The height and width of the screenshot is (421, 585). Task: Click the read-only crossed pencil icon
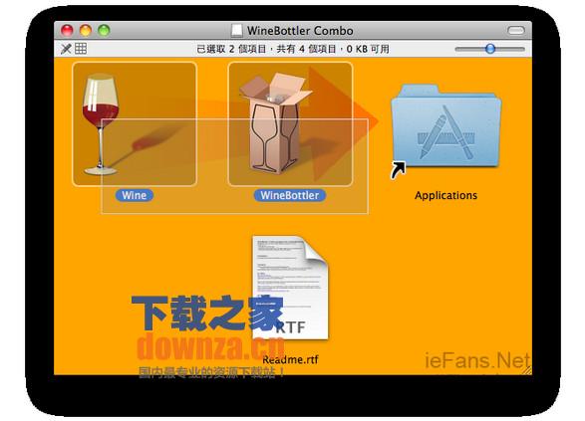pos(66,49)
